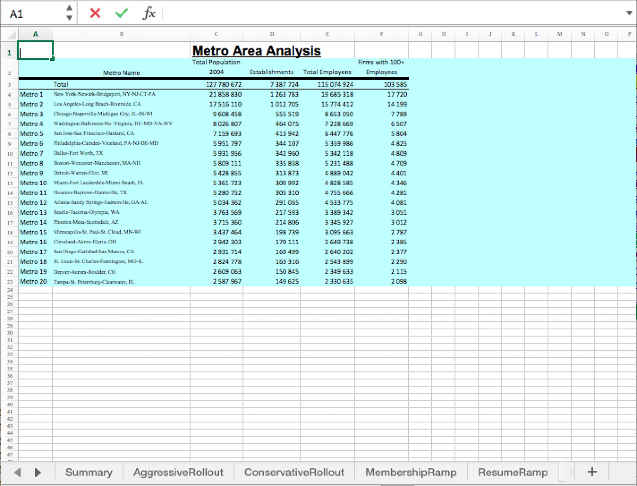Click the Tampa-St. Petersburg-Clearwater cell
The height and width of the screenshot is (486, 637).
(x=121, y=282)
